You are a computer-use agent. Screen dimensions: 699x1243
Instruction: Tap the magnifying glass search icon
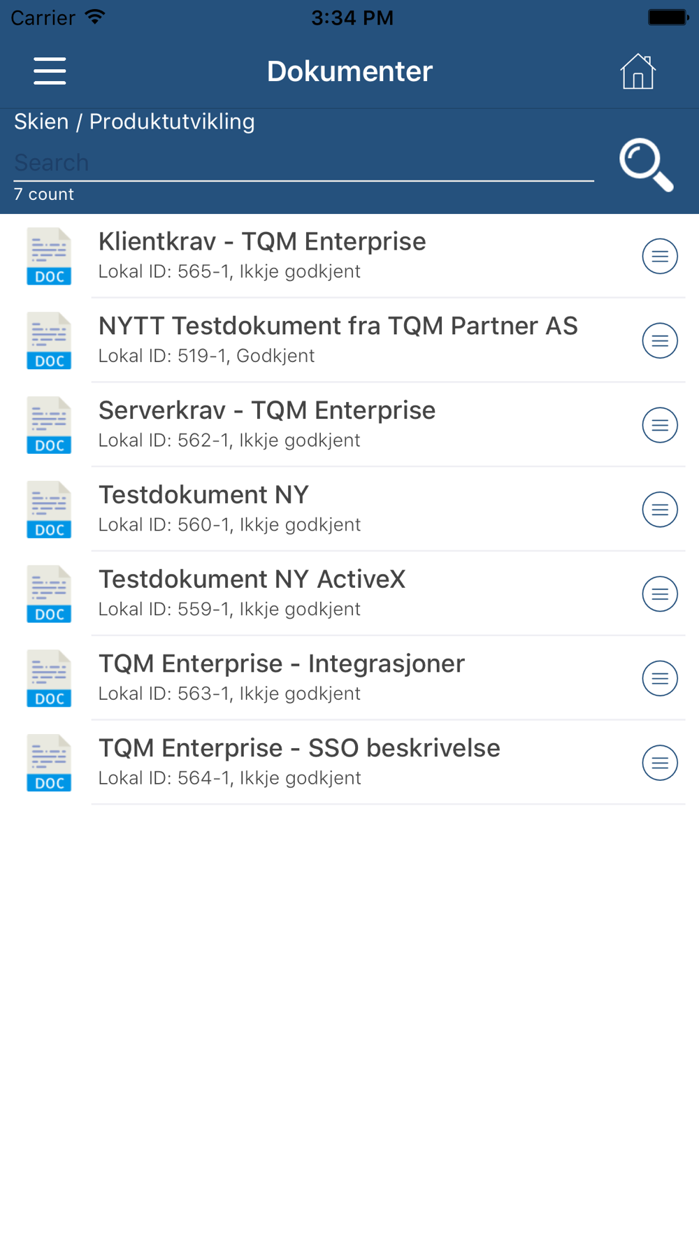pos(647,164)
